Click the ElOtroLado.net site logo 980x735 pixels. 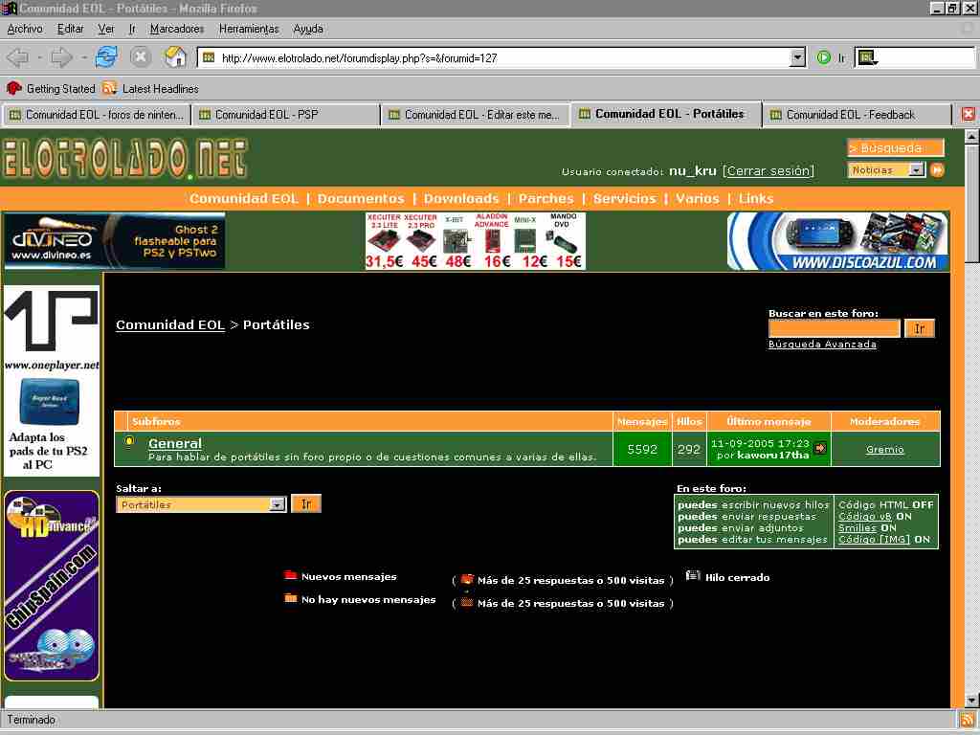(125, 158)
